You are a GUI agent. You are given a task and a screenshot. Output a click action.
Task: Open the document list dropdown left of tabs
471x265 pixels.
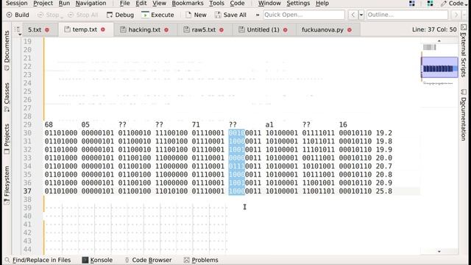pyautogui.click(x=18, y=30)
